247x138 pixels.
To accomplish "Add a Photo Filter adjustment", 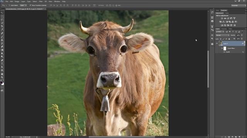I will tap(230, 22).
